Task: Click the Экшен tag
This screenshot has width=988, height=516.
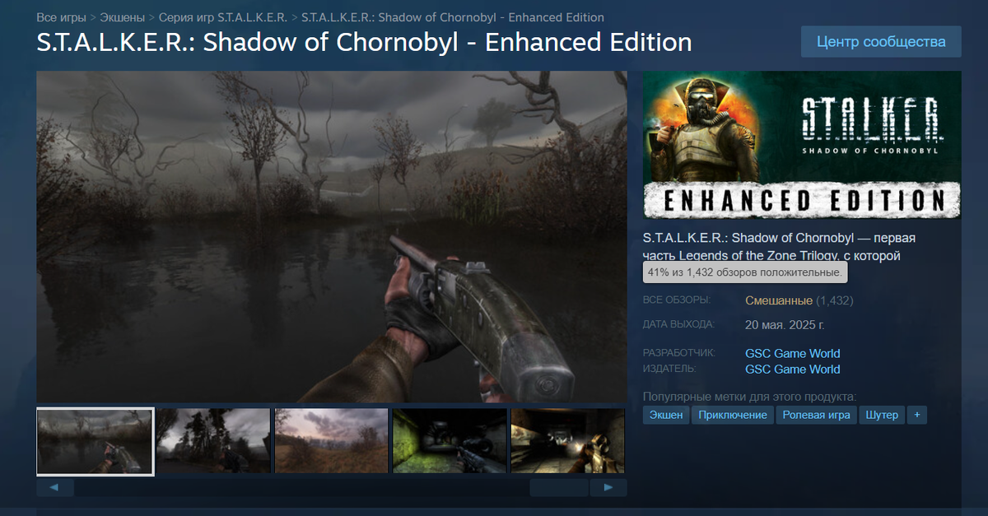Action: pos(666,415)
